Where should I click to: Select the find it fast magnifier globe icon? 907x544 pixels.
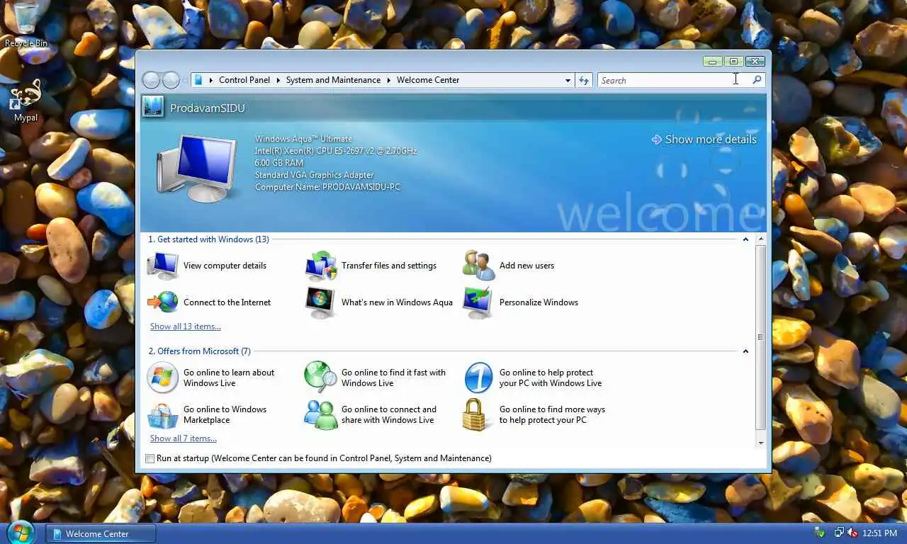pos(321,378)
